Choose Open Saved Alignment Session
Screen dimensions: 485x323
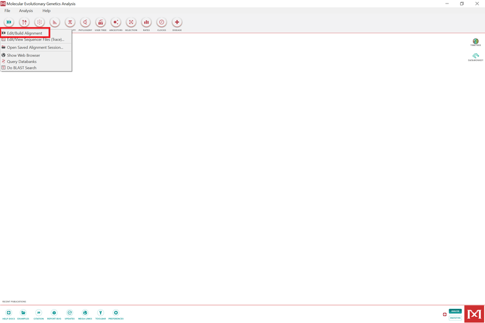36,47
